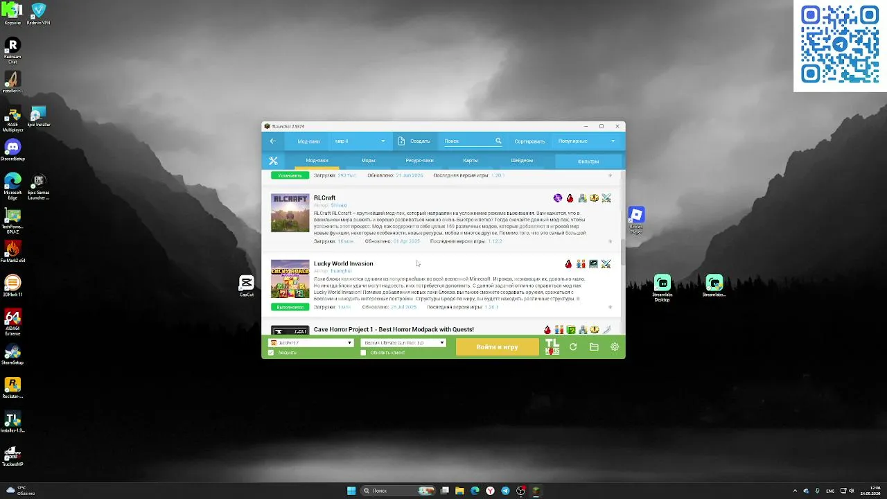Open the Фильтры panel
This screenshot has height=499, width=887.
click(x=588, y=161)
